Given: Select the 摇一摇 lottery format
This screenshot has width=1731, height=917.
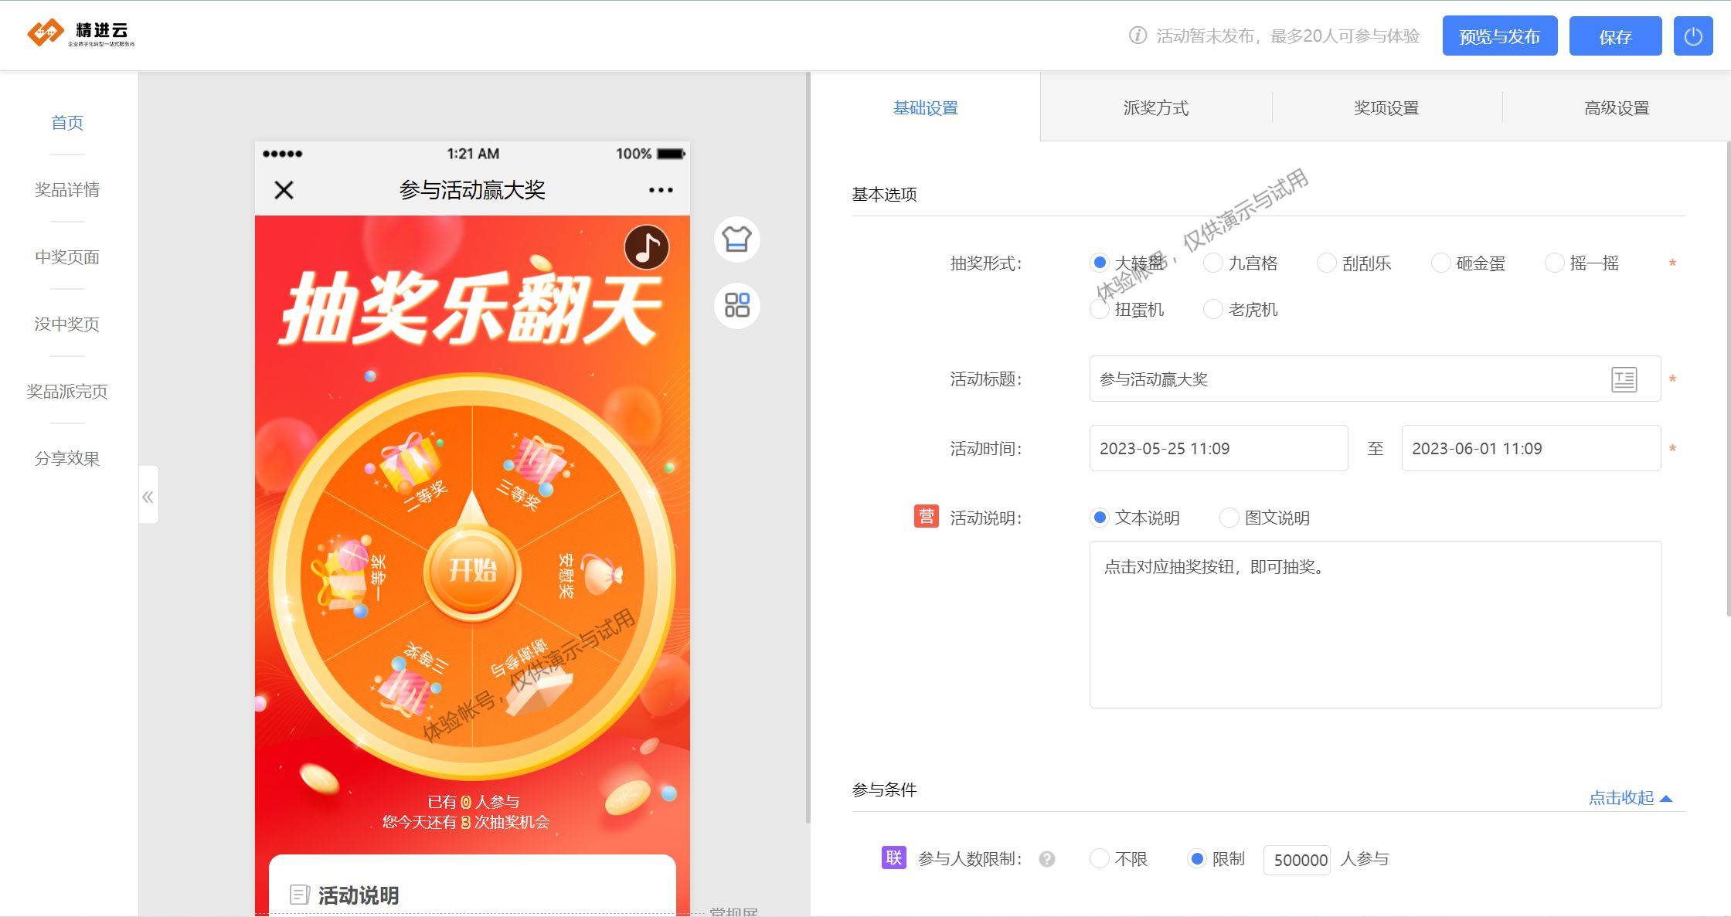Looking at the screenshot, I should (x=1554, y=263).
